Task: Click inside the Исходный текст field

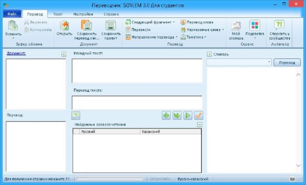Action: (x=137, y=70)
